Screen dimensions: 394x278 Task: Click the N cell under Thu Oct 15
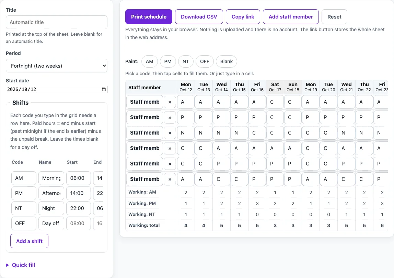(x=240, y=133)
